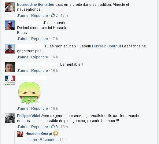
Task: Open Hussein Bourgi's name in the reply
Action: (x=39, y=134)
